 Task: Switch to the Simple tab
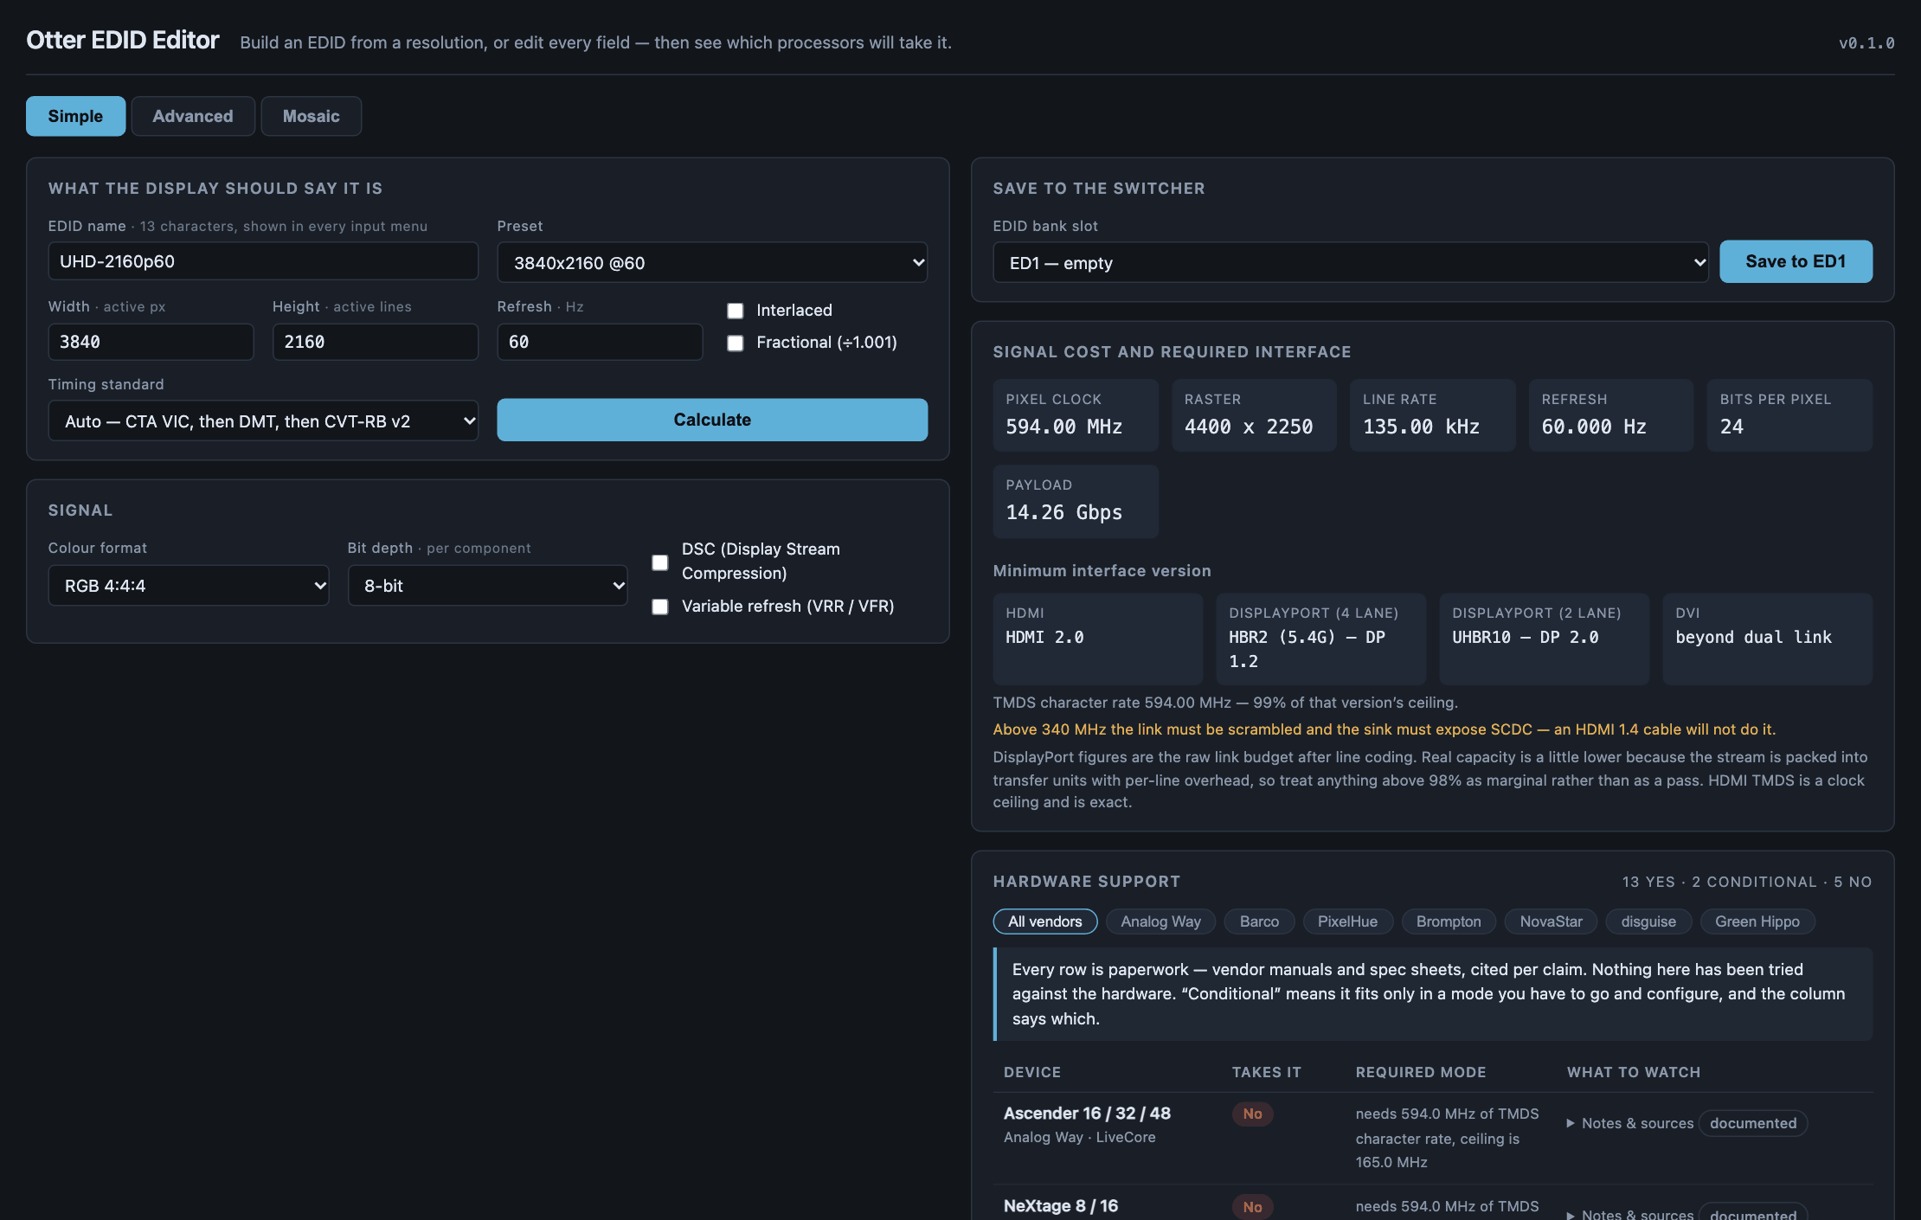tap(75, 116)
